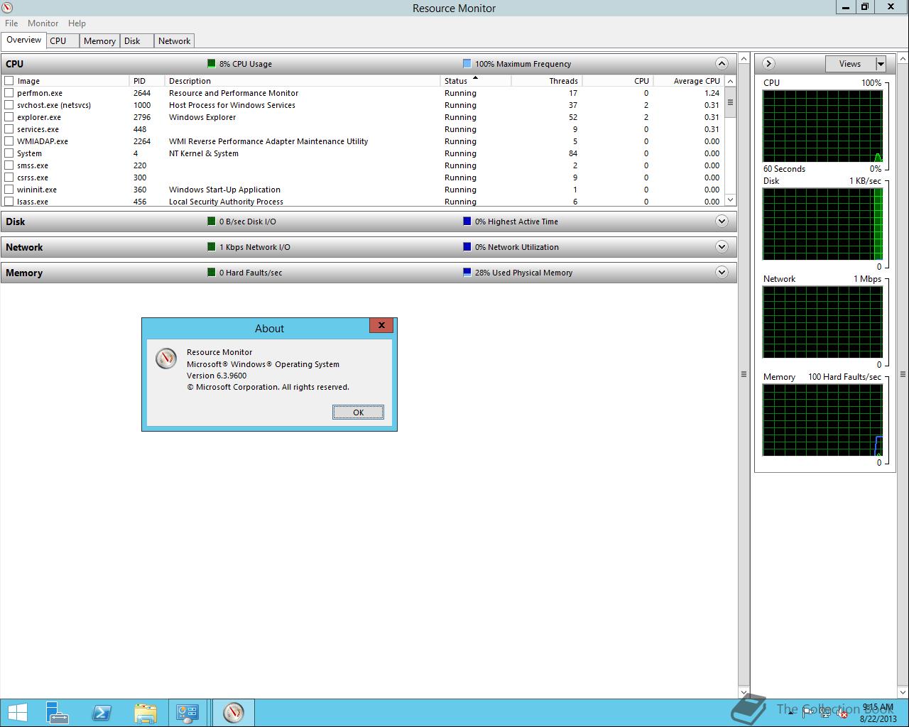Click the CPU process list scrollbar thumb
This screenshot has width=909, height=727.
coord(730,102)
